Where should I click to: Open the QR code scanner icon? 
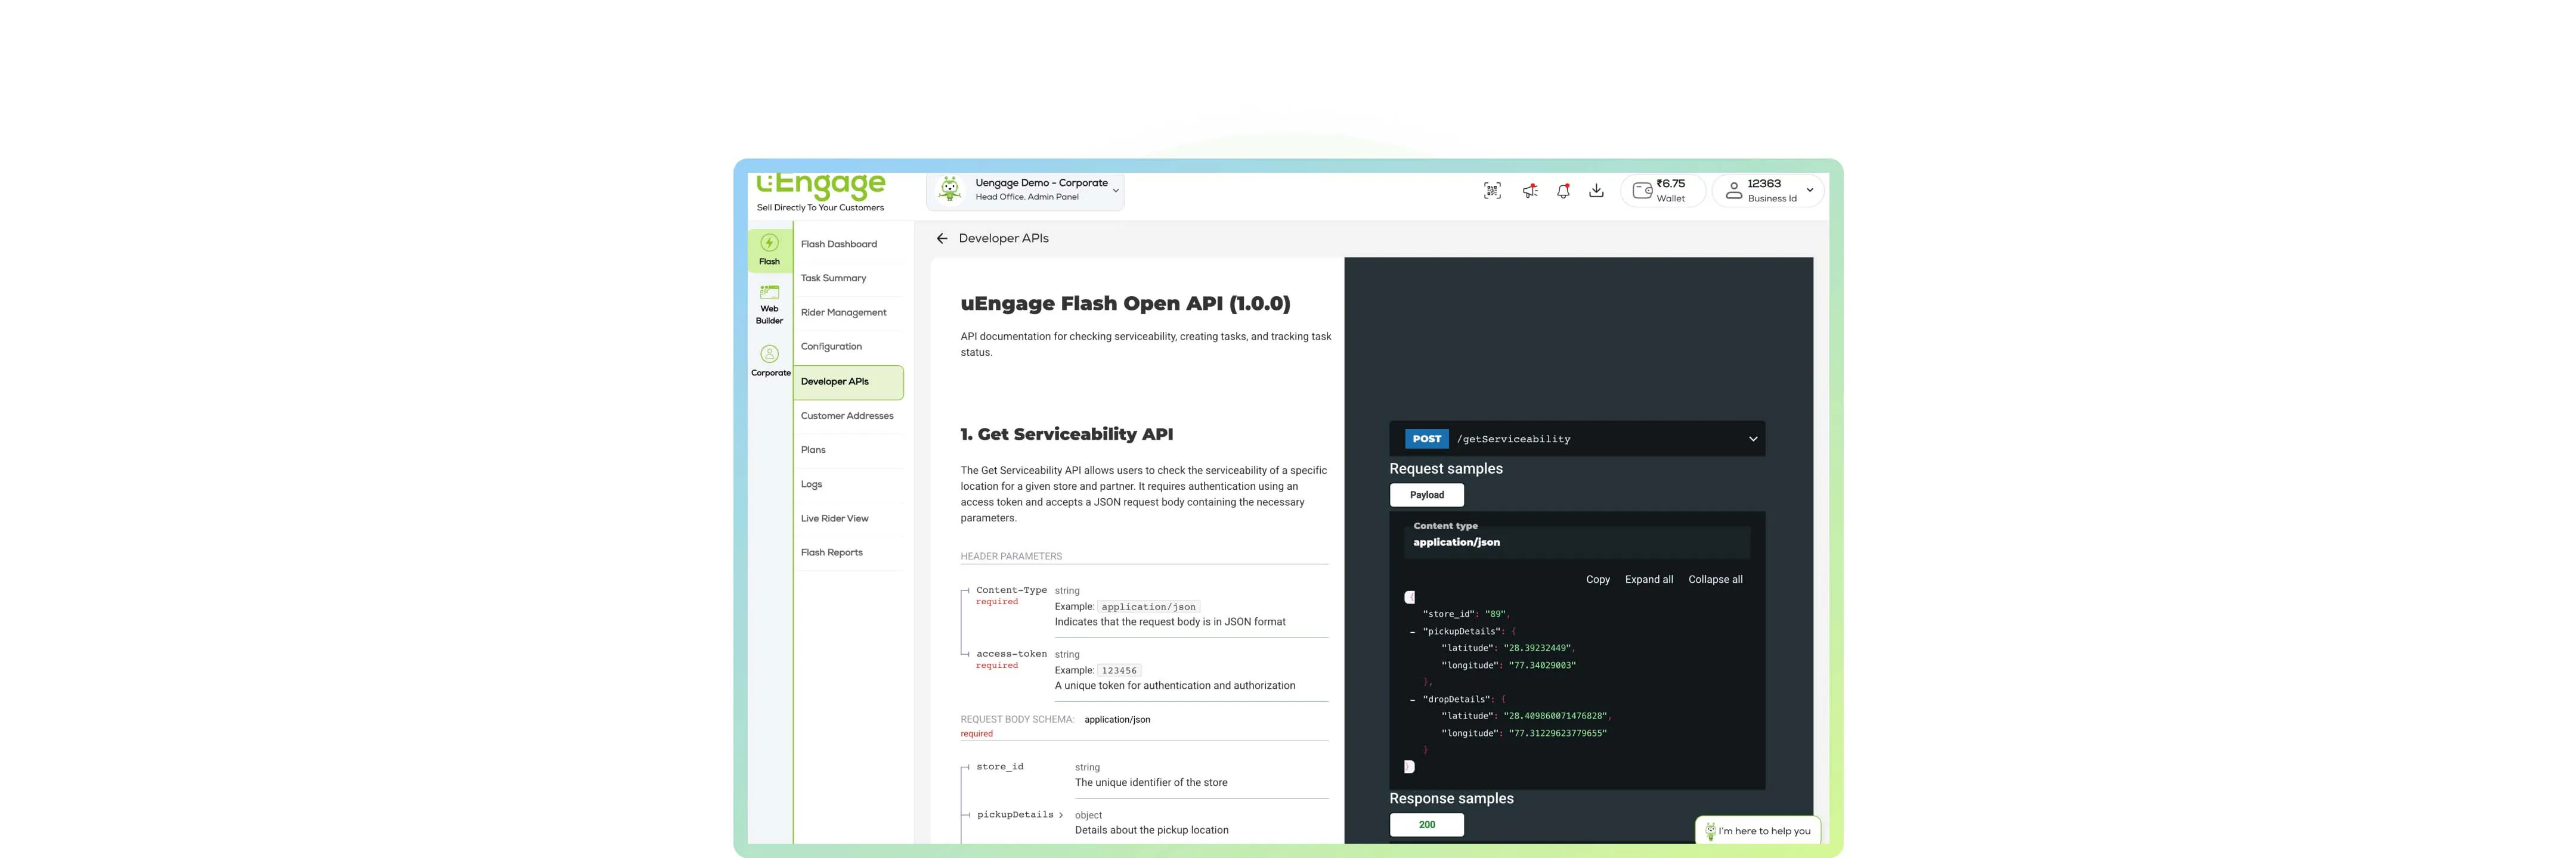point(1492,191)
